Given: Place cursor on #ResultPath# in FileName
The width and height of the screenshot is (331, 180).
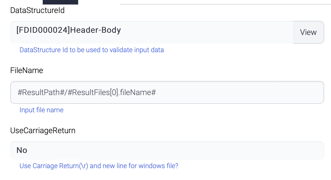Looking at the screenshot, I should click(x=39, y=93).
